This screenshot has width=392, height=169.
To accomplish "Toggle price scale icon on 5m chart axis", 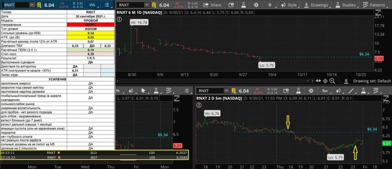I will tap(385, 99).
